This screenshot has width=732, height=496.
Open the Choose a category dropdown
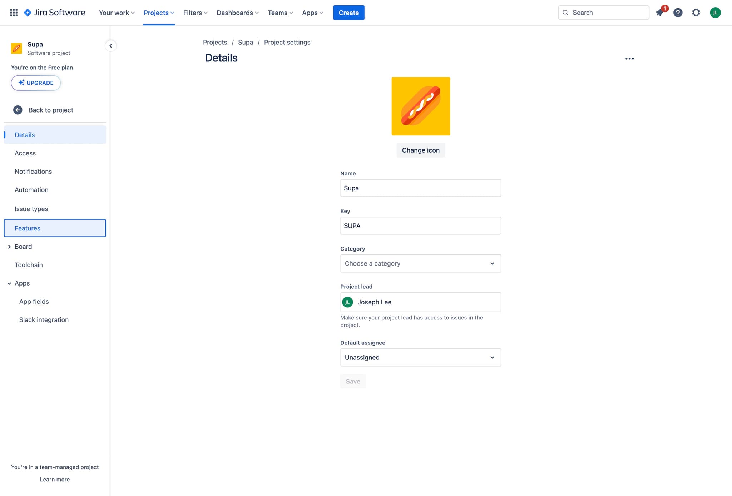click(x=420, y=263)
